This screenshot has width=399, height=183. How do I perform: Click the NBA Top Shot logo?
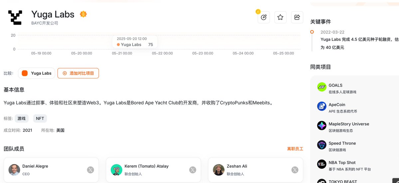pos(322,164)
